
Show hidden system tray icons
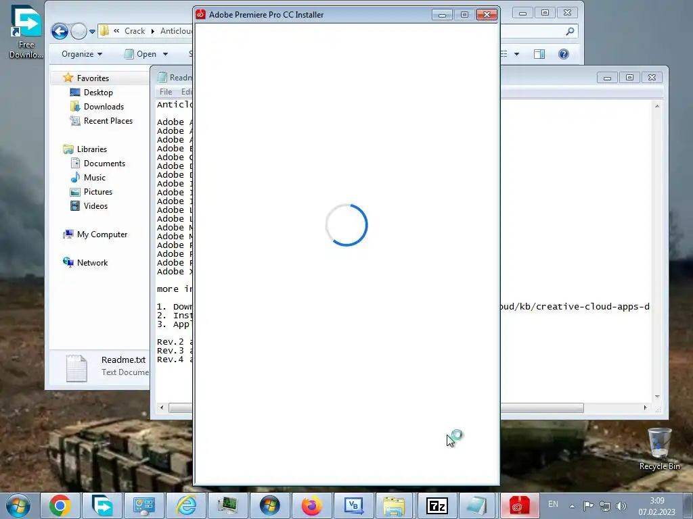(572, 506)
